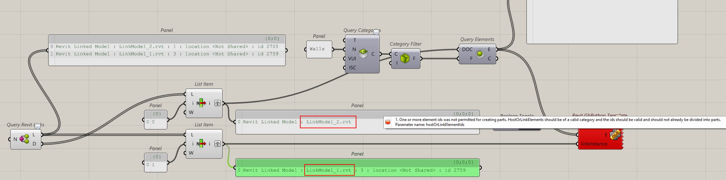Click the VUI input of Query Categories
Viewport: 726px width, 180px height.
pyautogui.click(x=352, y=58)
